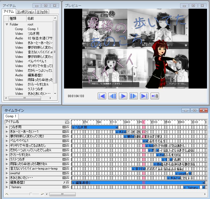The width and height of the screenshot is (210, 199).
Task: Click the lock icon on だからーつよいっていったでしょおk layer
Action: click(x=68, y=150)
